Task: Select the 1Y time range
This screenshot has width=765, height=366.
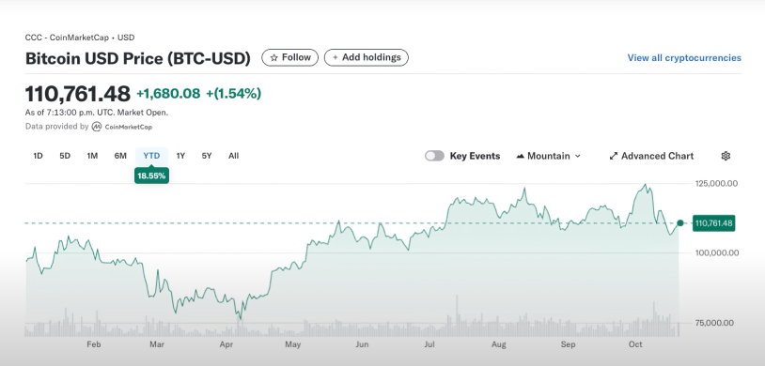Action: (x=180, y=156)
